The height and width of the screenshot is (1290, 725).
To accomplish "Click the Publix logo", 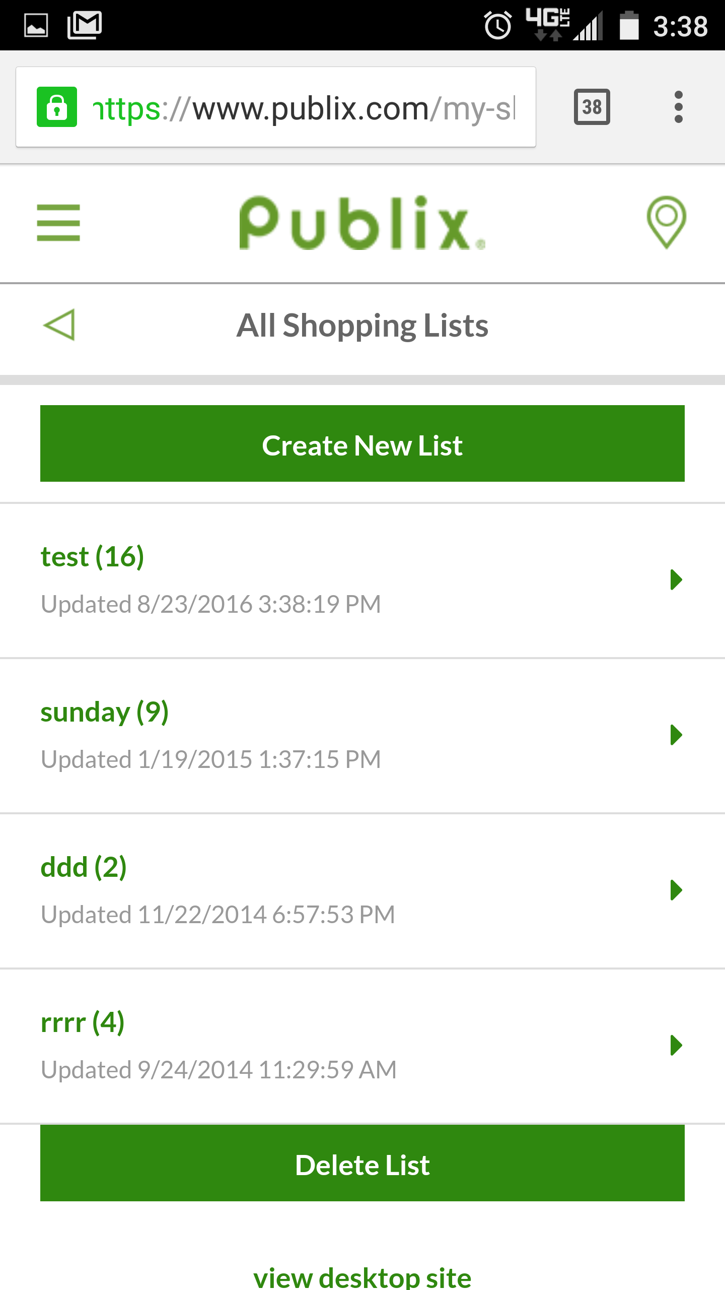I will click(361, 222).
